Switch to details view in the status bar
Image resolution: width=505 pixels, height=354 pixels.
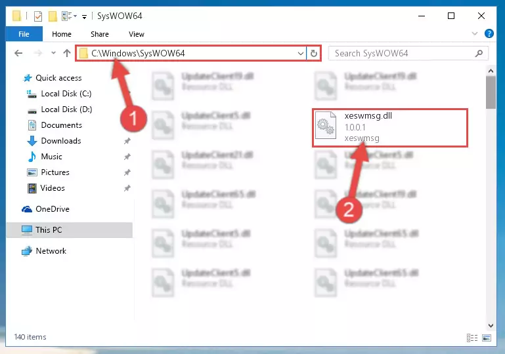472,338
